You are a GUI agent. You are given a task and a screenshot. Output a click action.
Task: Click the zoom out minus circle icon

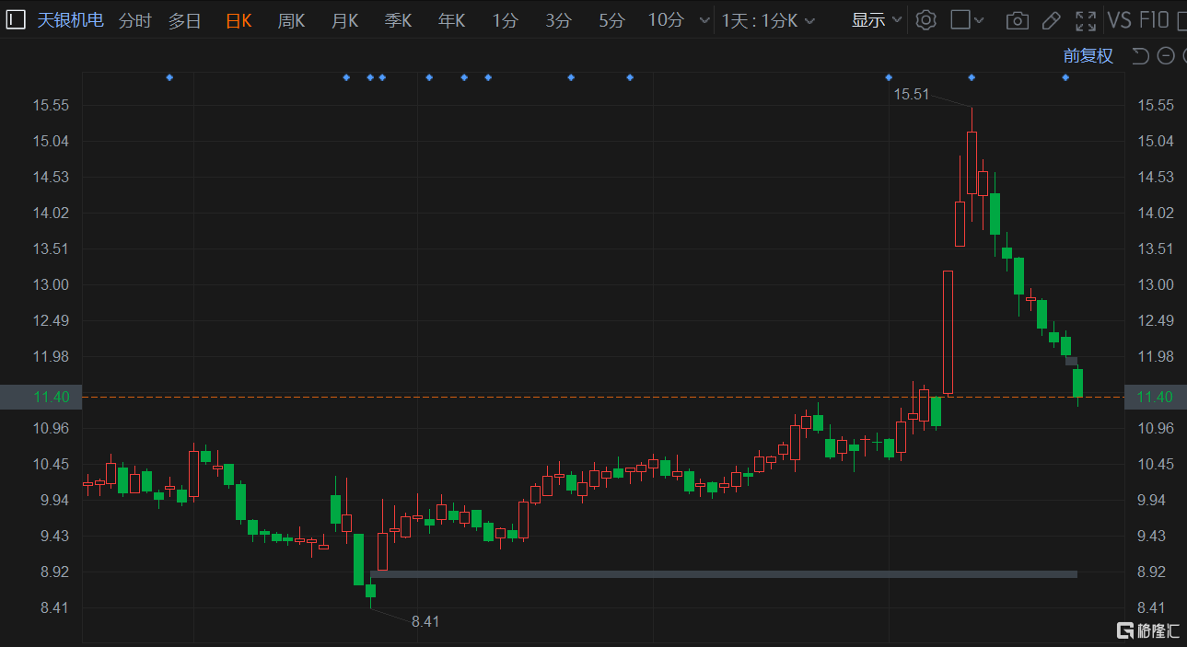[1166, 56]
